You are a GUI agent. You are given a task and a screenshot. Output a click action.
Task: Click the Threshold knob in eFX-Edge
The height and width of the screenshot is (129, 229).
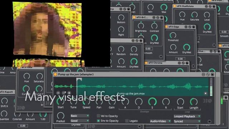click(173, 35)
